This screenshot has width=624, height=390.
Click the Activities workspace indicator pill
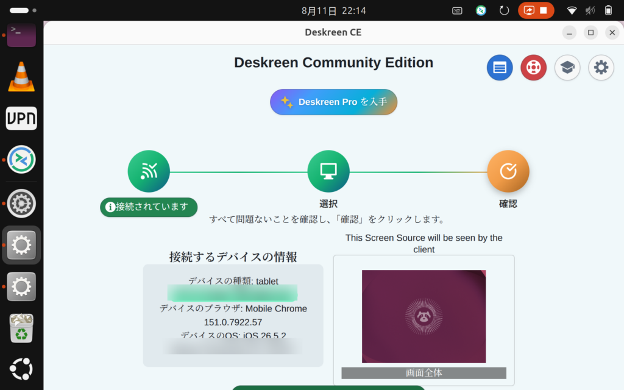(23, 10)
